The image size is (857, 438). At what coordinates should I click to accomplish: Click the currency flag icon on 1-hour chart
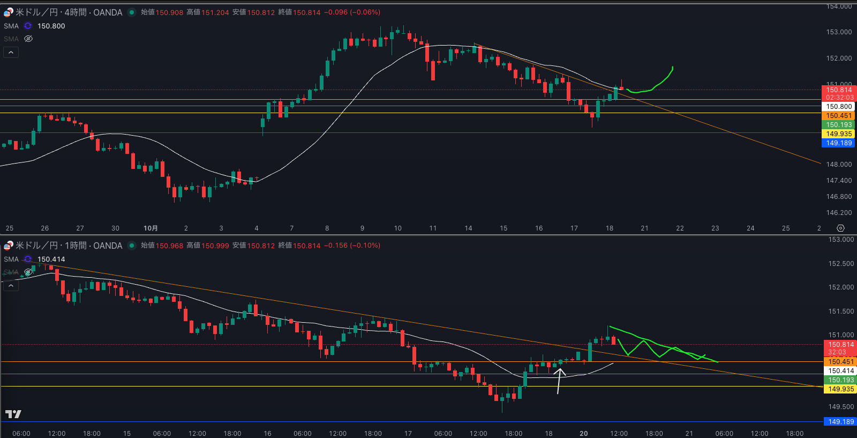point(8,246)
